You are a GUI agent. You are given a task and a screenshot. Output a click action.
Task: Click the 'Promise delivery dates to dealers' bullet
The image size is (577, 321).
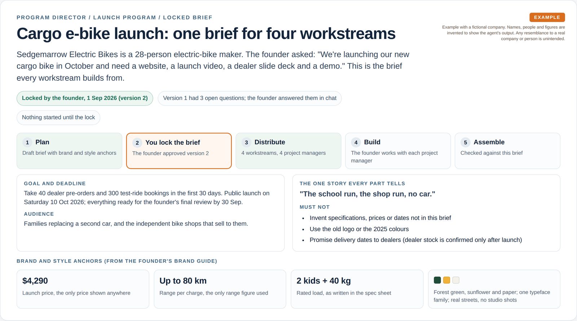coord(416,240)
